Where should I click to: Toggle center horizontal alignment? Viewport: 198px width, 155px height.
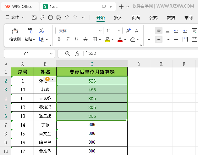159,39
